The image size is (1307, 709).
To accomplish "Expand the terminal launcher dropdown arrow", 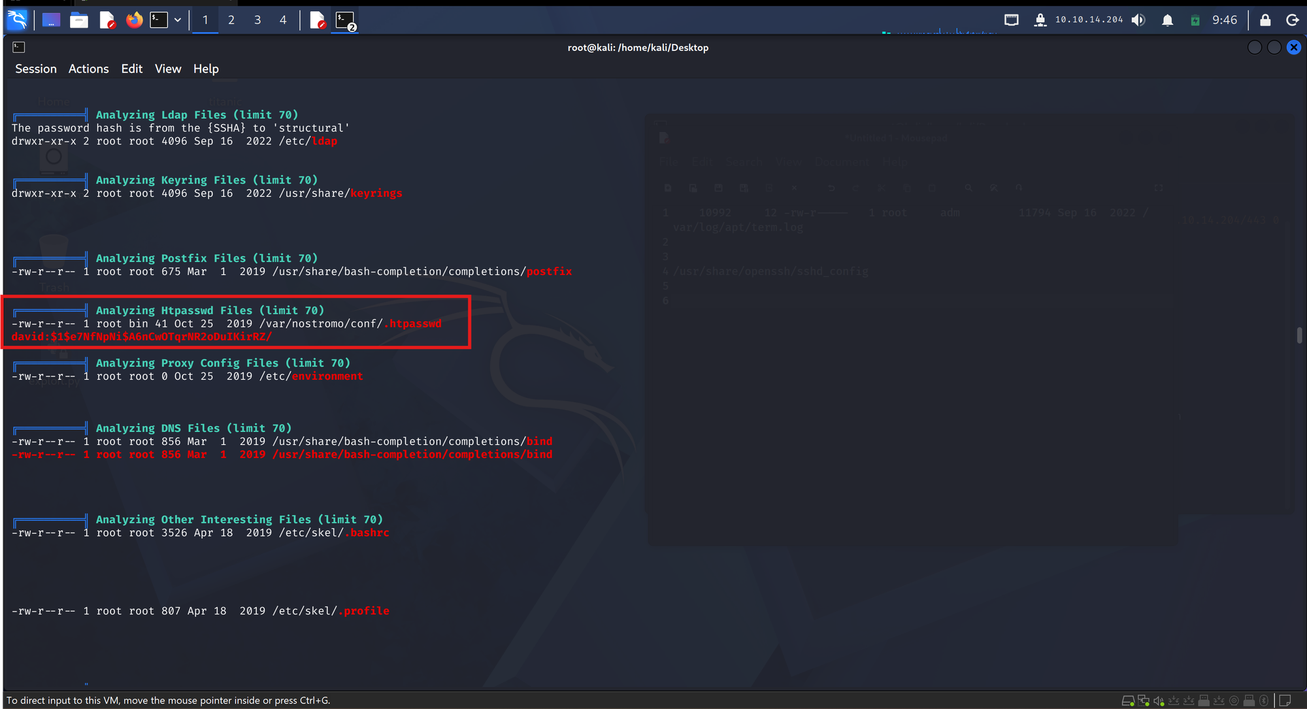I will 178,20.
